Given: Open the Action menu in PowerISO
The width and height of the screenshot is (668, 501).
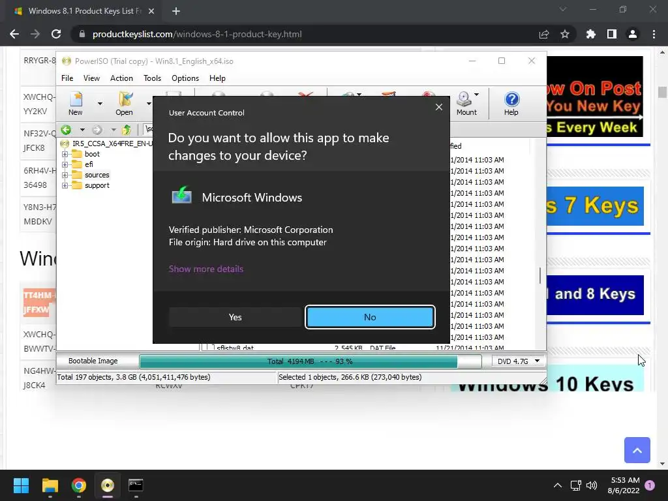Looking at the screenshot, I should pos(121,78).
